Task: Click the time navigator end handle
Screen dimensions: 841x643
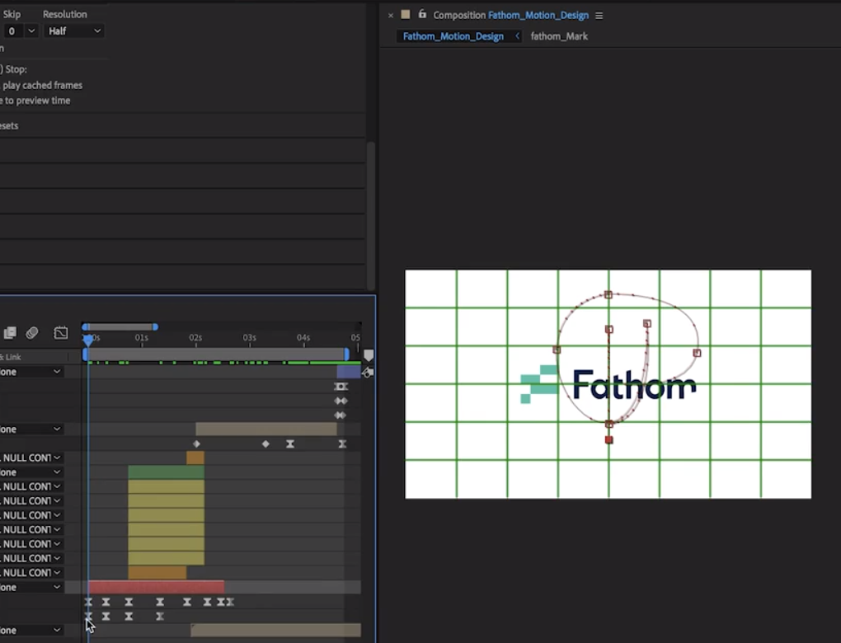Action: 155,326
